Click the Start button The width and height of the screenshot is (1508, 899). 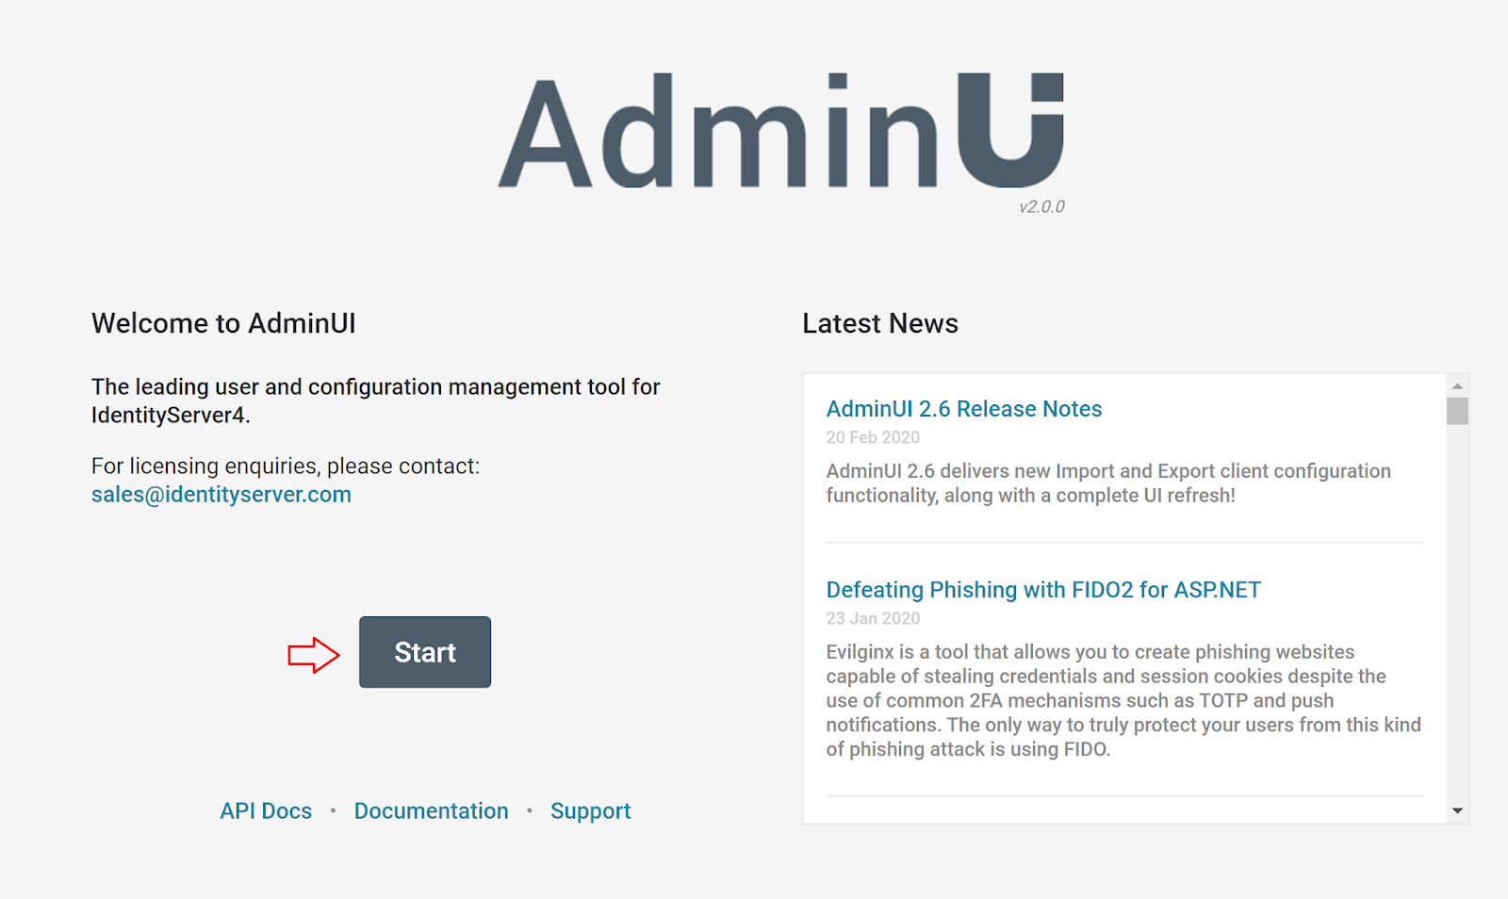(425, 652)
